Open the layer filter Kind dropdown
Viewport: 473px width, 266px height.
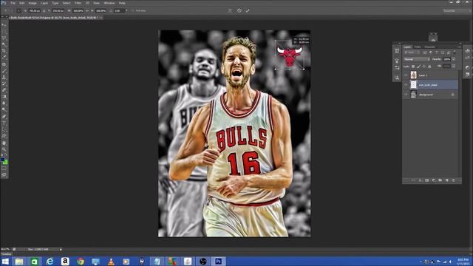click(x=412, y=52)
